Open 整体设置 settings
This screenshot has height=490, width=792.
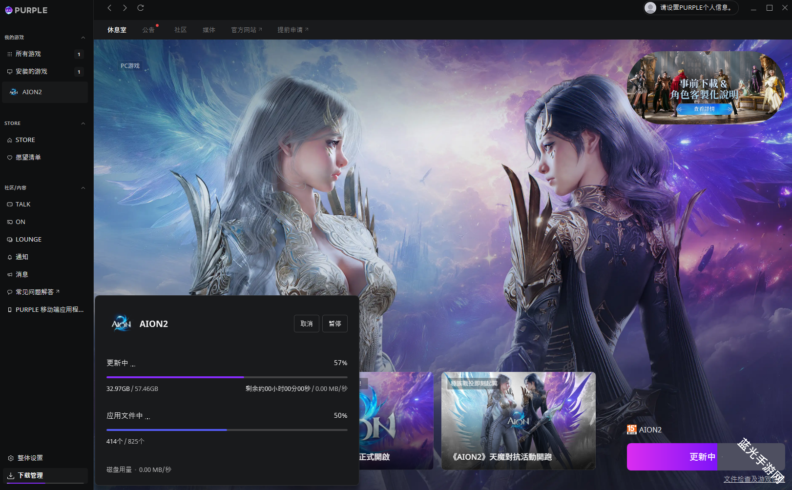(30, 458)
